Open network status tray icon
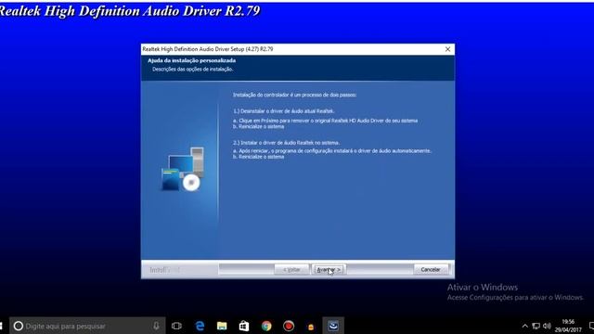The image size is (594, 334). tap(536, 326)
